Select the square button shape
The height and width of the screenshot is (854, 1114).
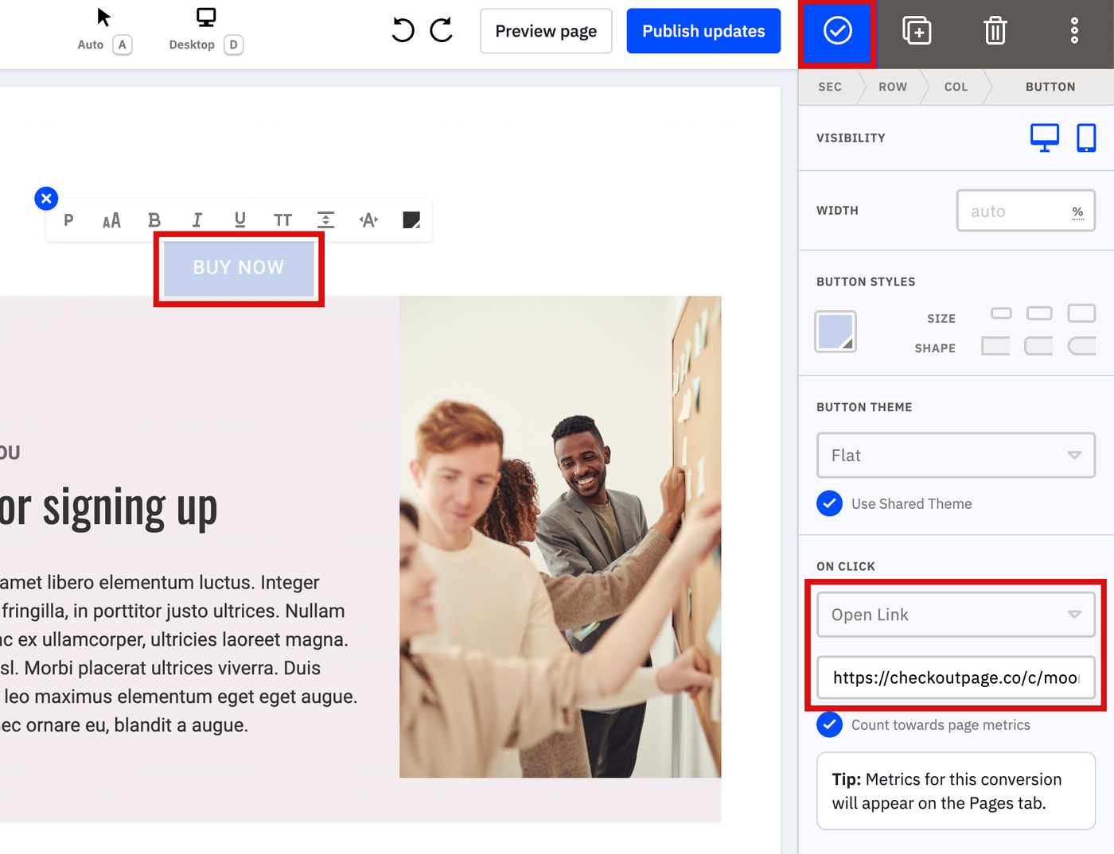[x=995, y=346]
